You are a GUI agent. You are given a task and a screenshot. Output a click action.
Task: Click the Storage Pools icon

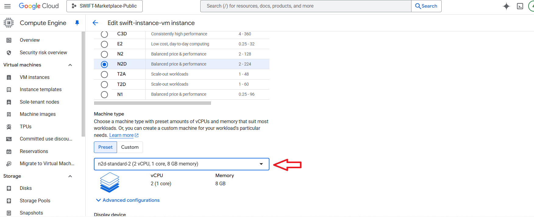tap(9, 201)
